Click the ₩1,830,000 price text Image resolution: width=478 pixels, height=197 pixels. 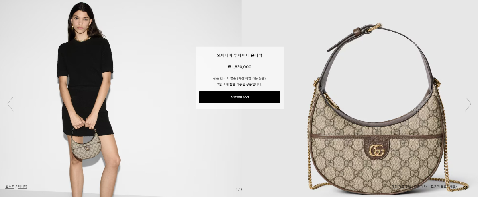click(239, 67)
